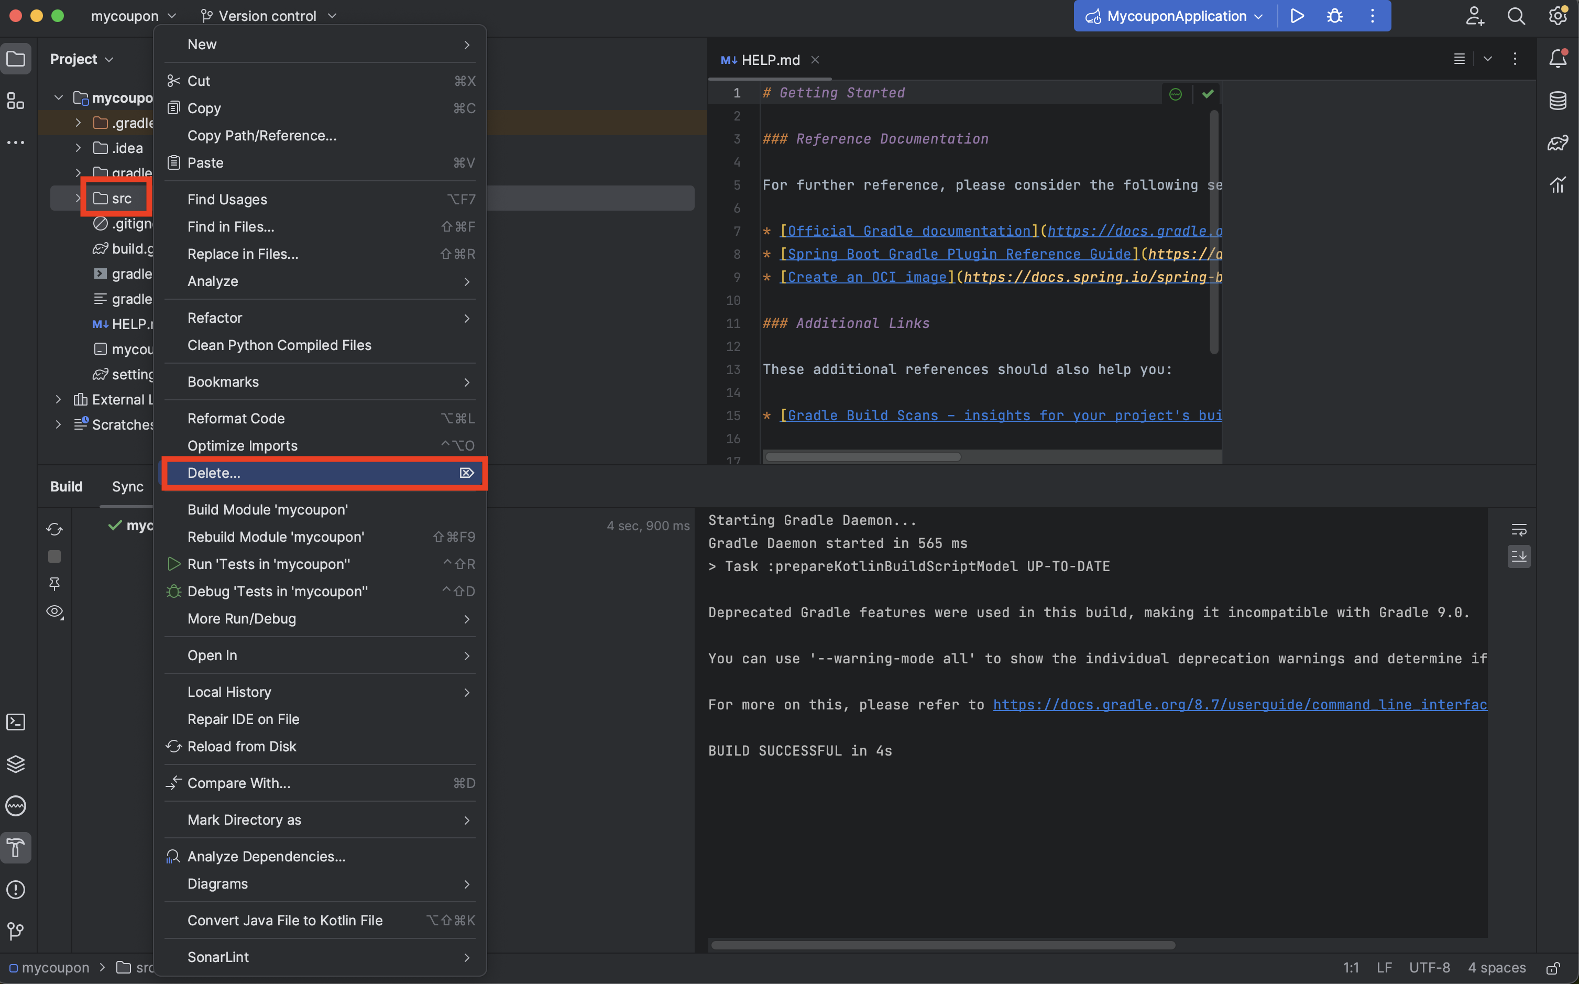Open the Gradle elephant tool window

point(1558,143)
